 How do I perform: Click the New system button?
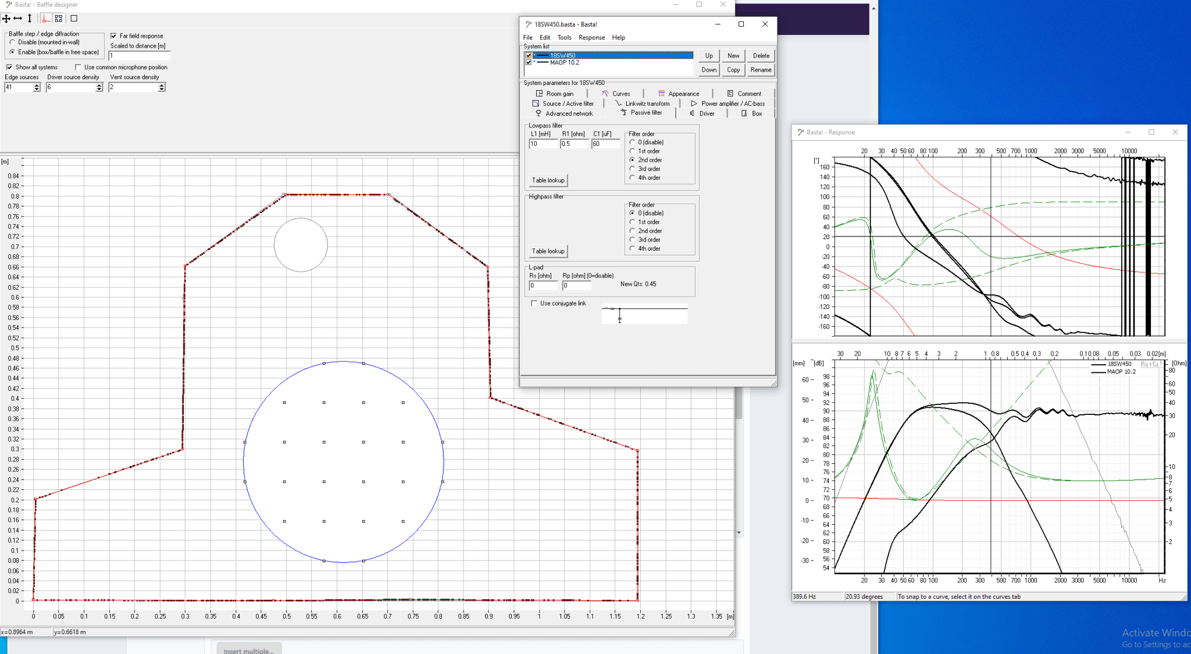[x=733, y=56]
